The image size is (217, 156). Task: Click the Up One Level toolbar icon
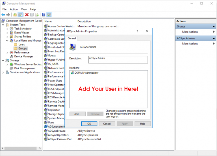coord(15,15)
